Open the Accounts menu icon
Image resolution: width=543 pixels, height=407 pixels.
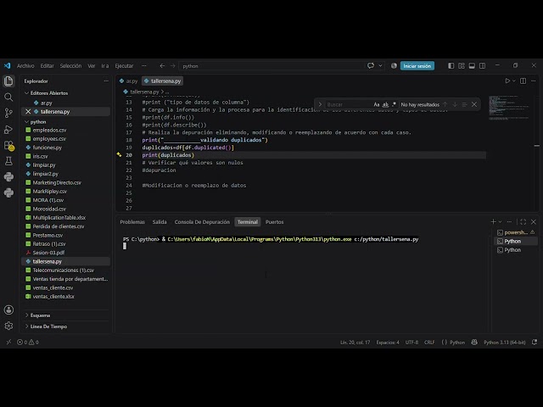(x=8, y=309)
